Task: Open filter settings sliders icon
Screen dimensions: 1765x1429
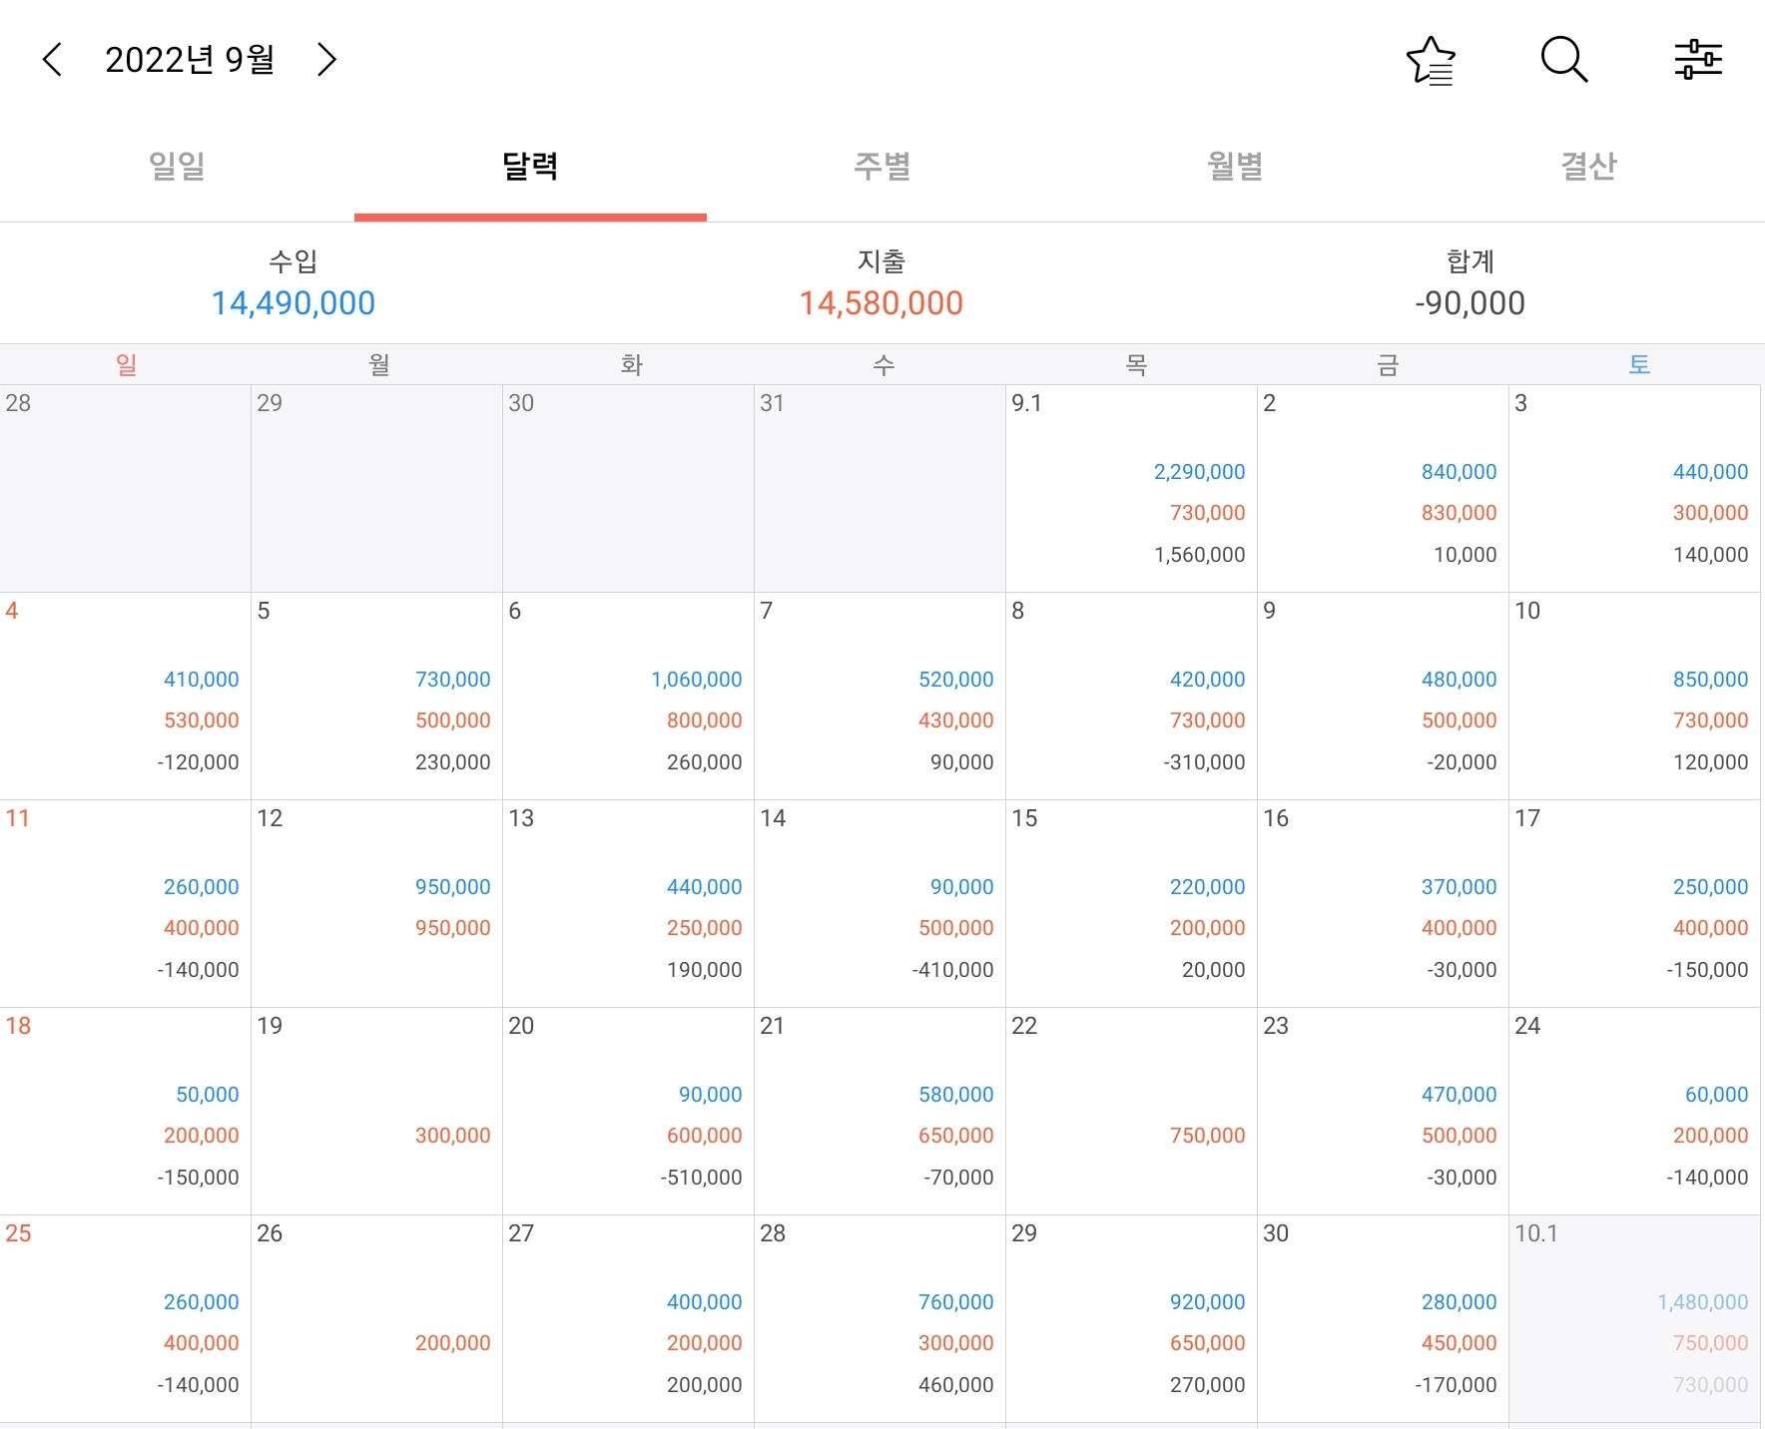Action: (x=1698, y=60)
